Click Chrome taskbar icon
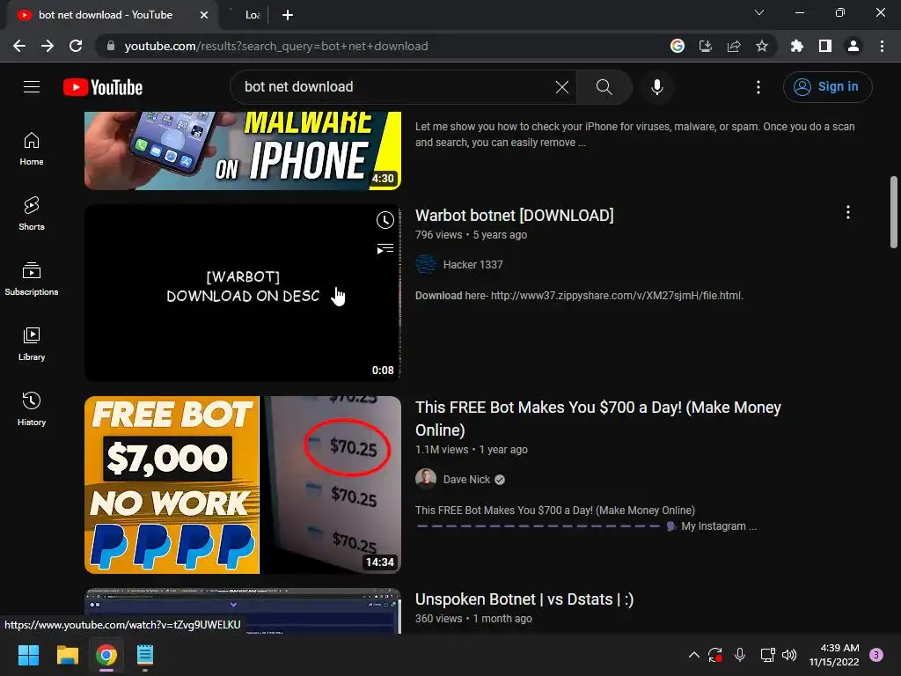Screen dimensions: 901x676 [x=106, y=655]
